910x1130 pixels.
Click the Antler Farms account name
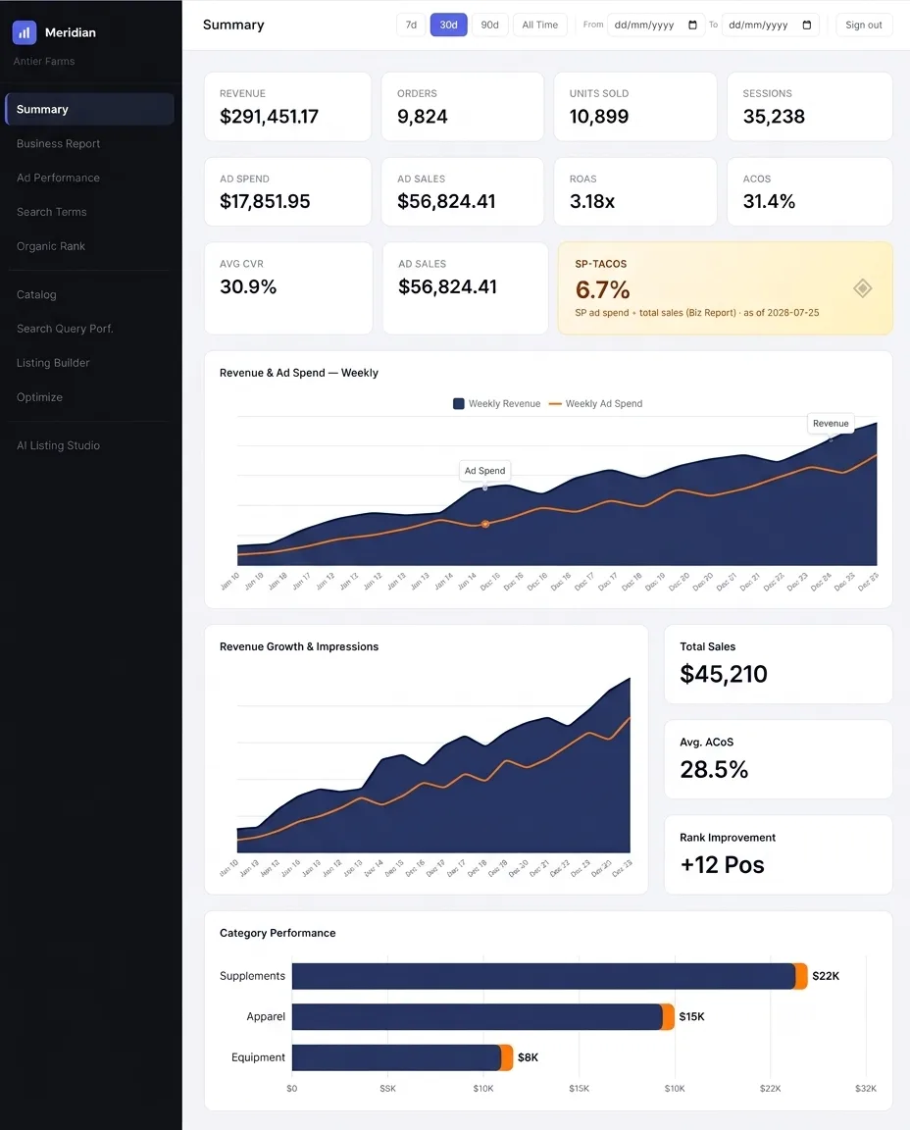[x=44, y=61]
